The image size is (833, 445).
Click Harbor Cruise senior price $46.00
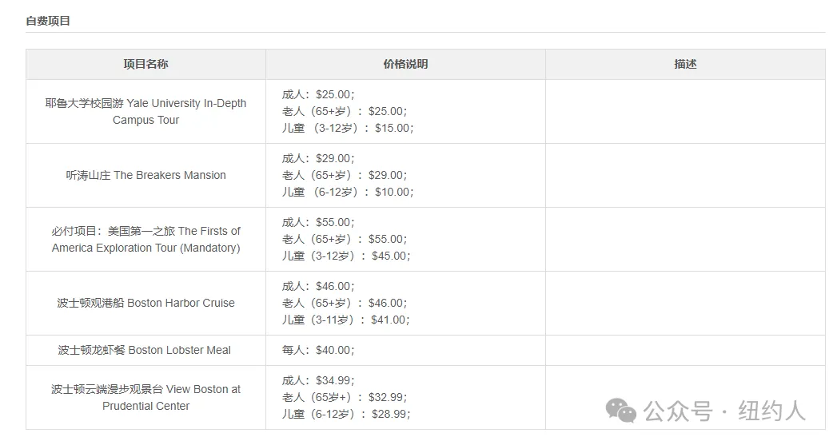[385, 304]
